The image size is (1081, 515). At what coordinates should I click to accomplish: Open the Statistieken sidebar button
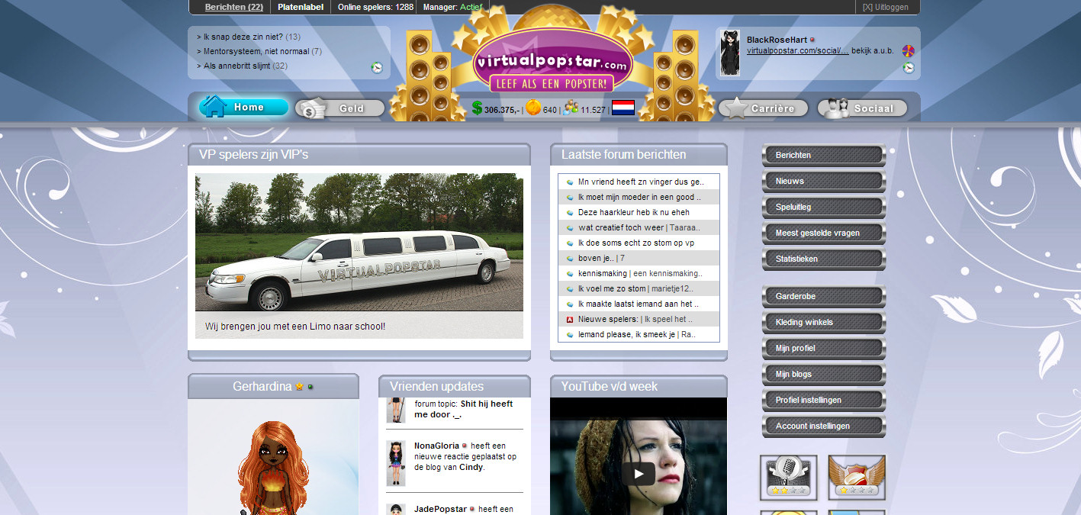pyautogui.click(x=823, y=259)
